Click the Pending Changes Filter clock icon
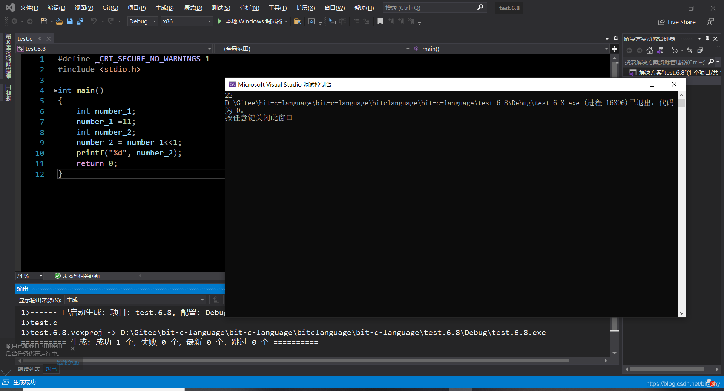Screen dimensions: 724x391 click(x=675, y=50)
